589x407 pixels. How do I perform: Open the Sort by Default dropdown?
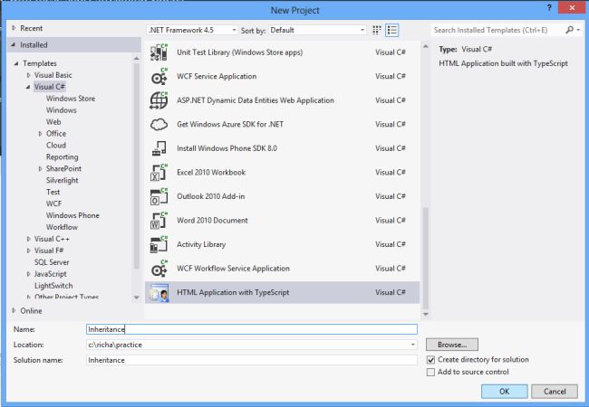pos(317,31)
